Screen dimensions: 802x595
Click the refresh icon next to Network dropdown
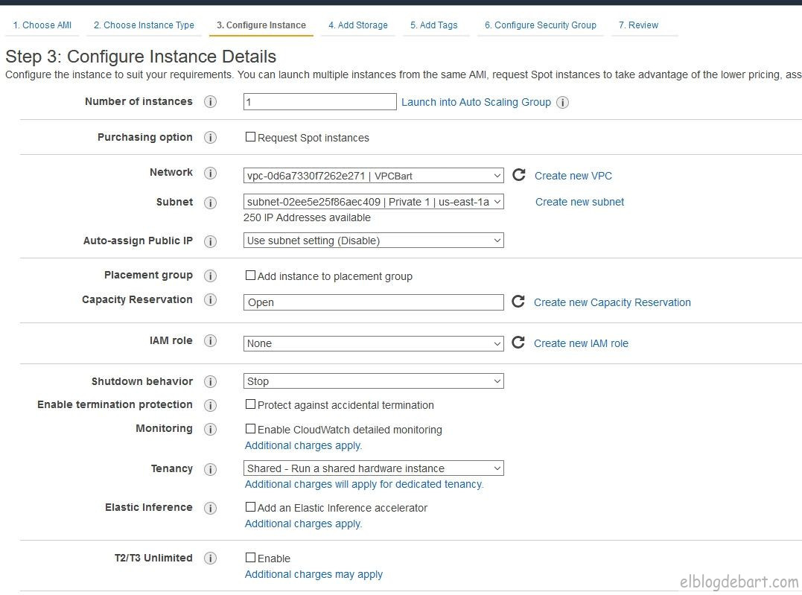(x=519, y=175)
